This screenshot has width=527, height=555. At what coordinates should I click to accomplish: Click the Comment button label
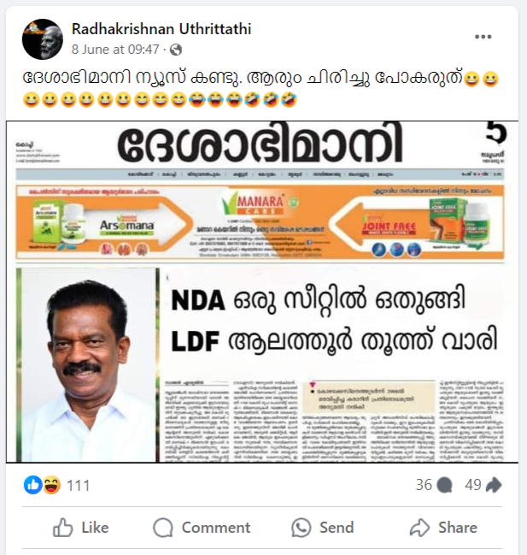click(216, 528)
